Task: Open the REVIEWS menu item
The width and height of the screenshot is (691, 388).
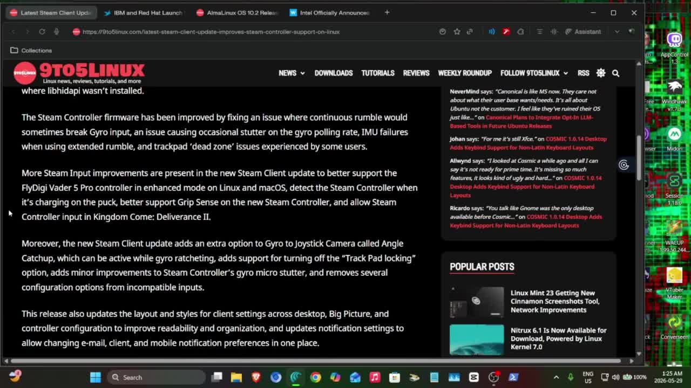Action: (x=416, y=73)
